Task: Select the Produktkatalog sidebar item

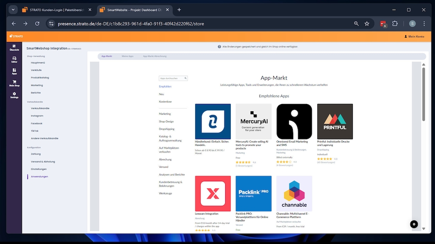Action: pyautogui.click(x=40, y=78)
